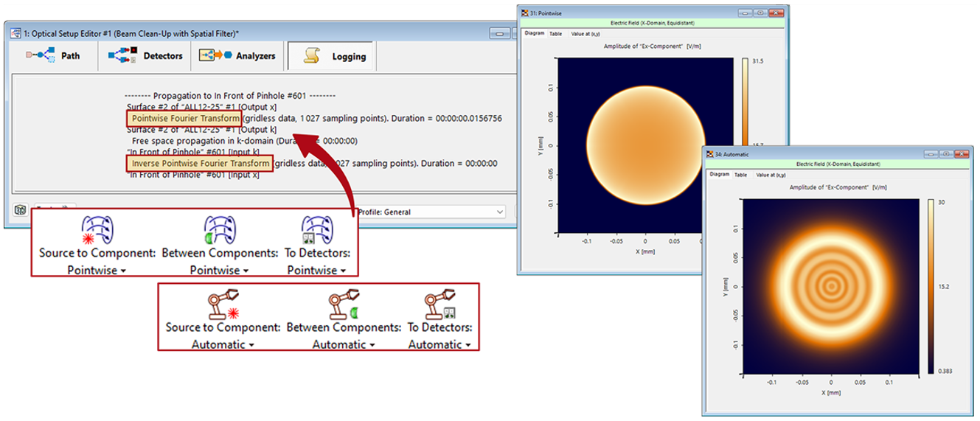
Task: Maximize the 34: Automatic window
Action: (946, 154)
